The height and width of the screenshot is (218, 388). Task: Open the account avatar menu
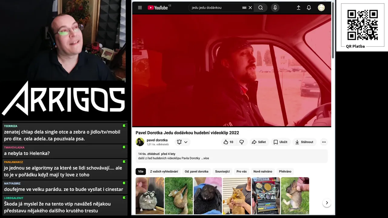[x=321, y=8]
